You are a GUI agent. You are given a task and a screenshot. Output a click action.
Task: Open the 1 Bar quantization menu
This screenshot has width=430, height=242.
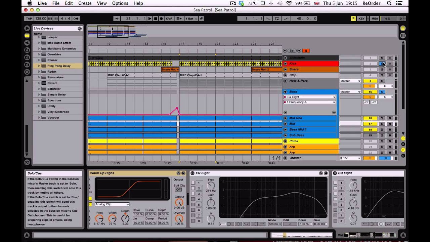click(191, 18)
